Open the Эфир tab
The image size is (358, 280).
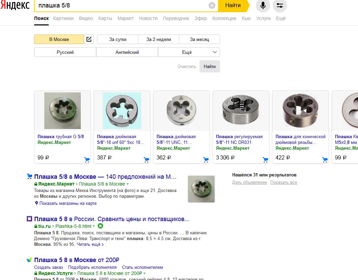pyautogui.click(x=200, y=18)
